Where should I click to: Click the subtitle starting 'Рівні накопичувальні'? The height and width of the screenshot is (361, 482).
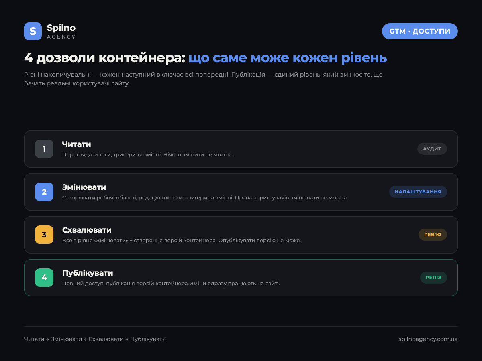click(204, 79)
